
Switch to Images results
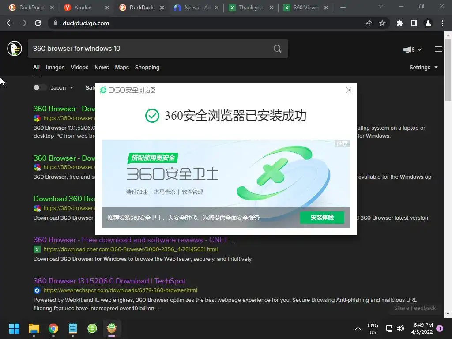click(x=55, y=68)
